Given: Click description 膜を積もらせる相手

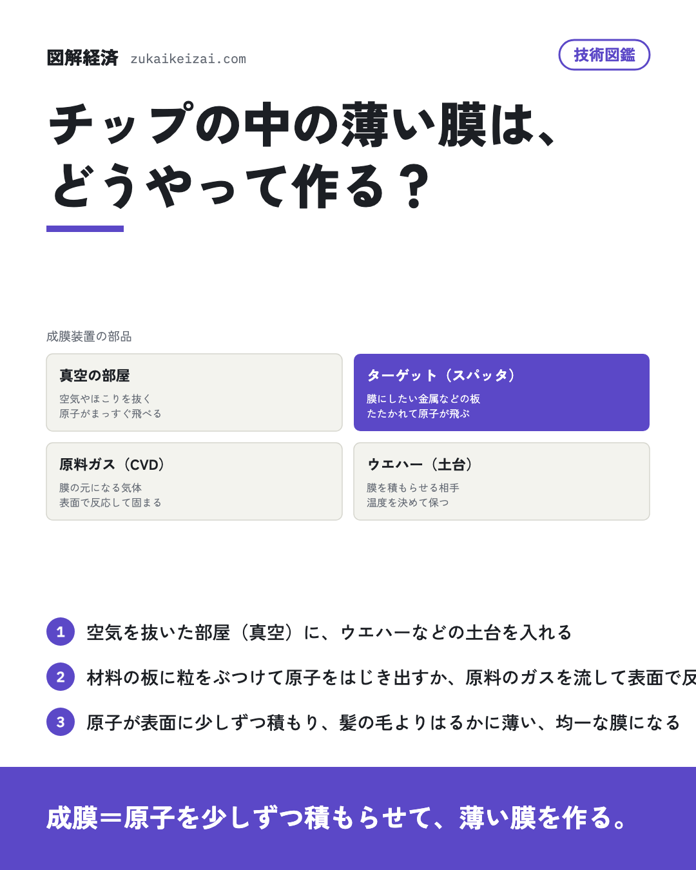Looking at the screenshot, I should tap(413, 488).
